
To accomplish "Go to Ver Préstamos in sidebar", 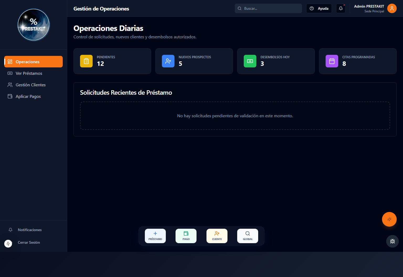I will pos(34,73).
